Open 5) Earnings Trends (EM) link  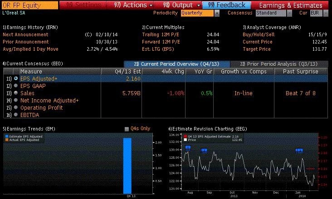[x=29, y=129]
